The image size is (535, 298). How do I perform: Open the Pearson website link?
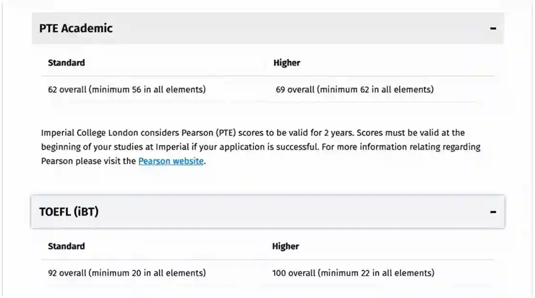(x=171, y=161)
